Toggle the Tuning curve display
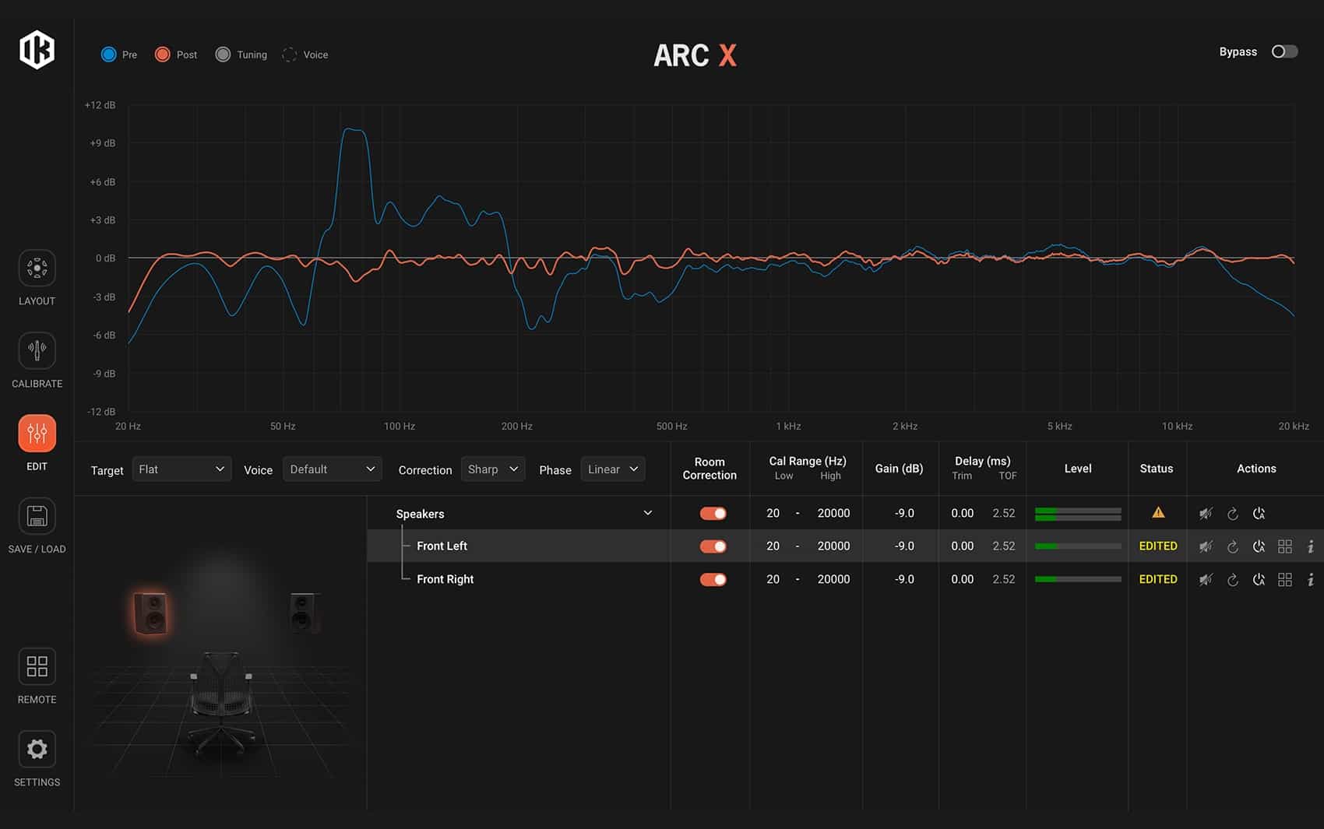The height and width of the screenshot is (829, 1324). click(223, 54)
